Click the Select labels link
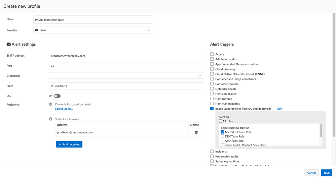336x179 pixels. (64, 109)
